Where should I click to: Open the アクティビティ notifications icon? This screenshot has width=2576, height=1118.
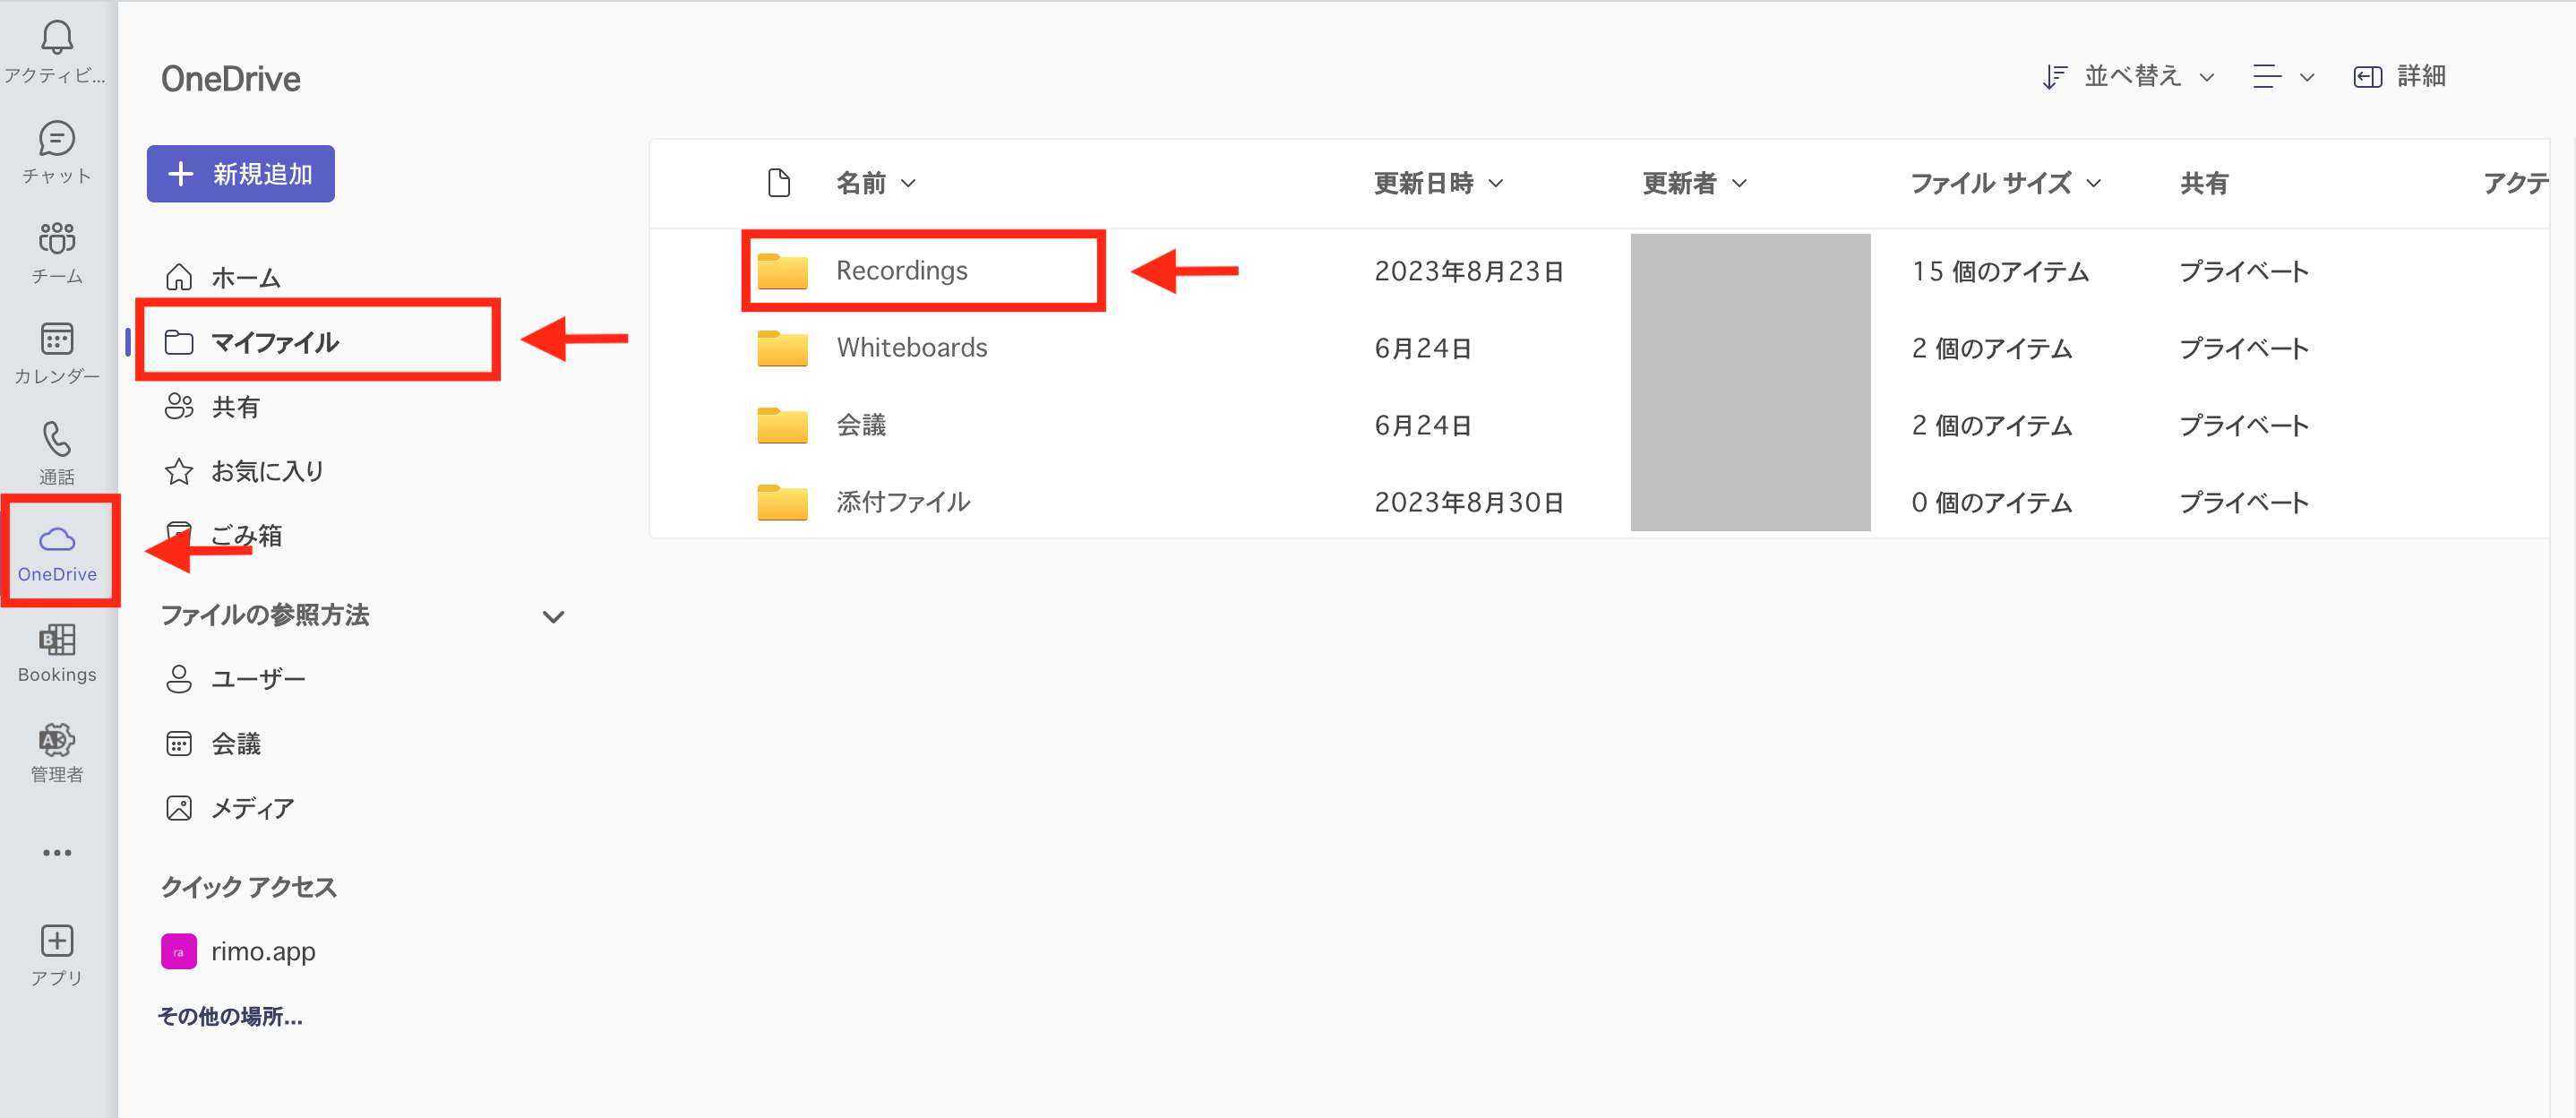57,50
